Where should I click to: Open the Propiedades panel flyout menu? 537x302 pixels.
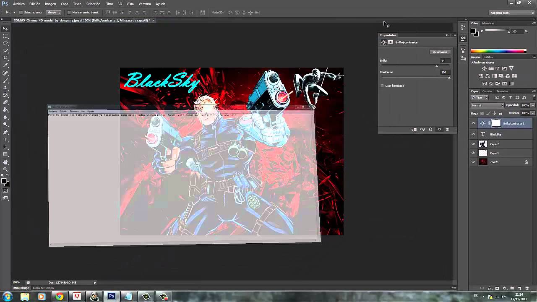(x=454, y=35)
